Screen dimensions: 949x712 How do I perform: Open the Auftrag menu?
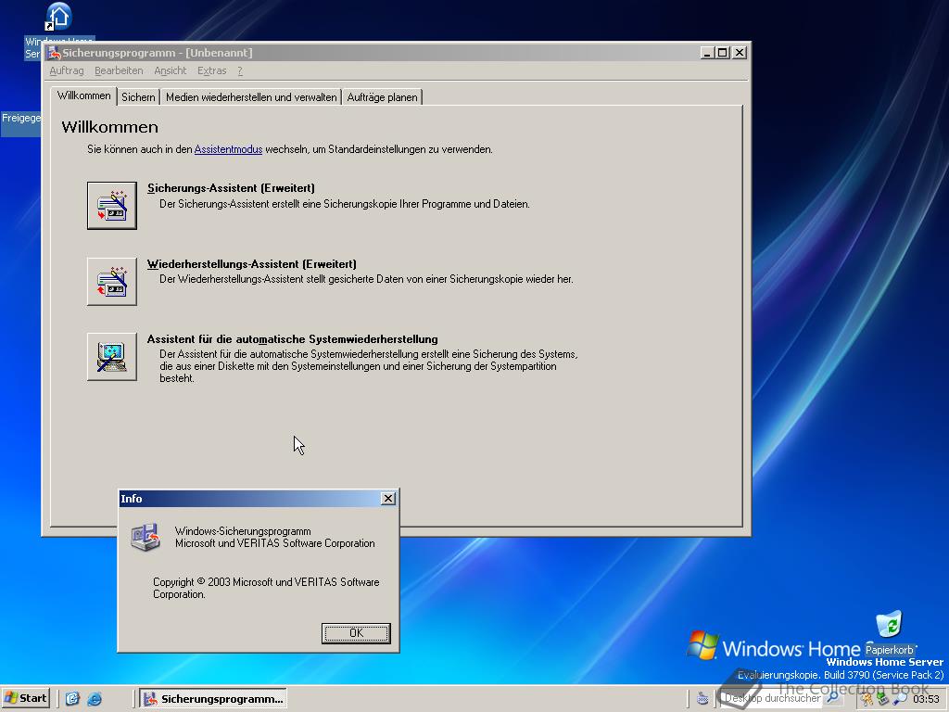coord(67,70)
